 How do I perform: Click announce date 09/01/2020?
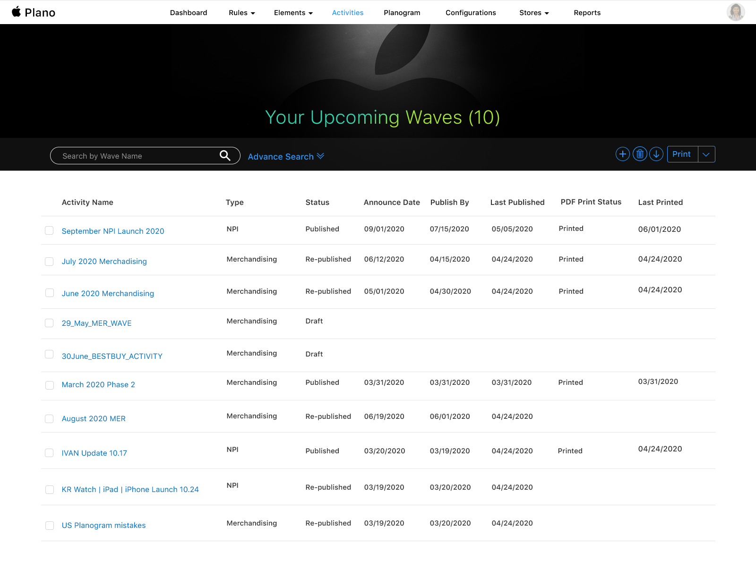(x=384, y=229)
